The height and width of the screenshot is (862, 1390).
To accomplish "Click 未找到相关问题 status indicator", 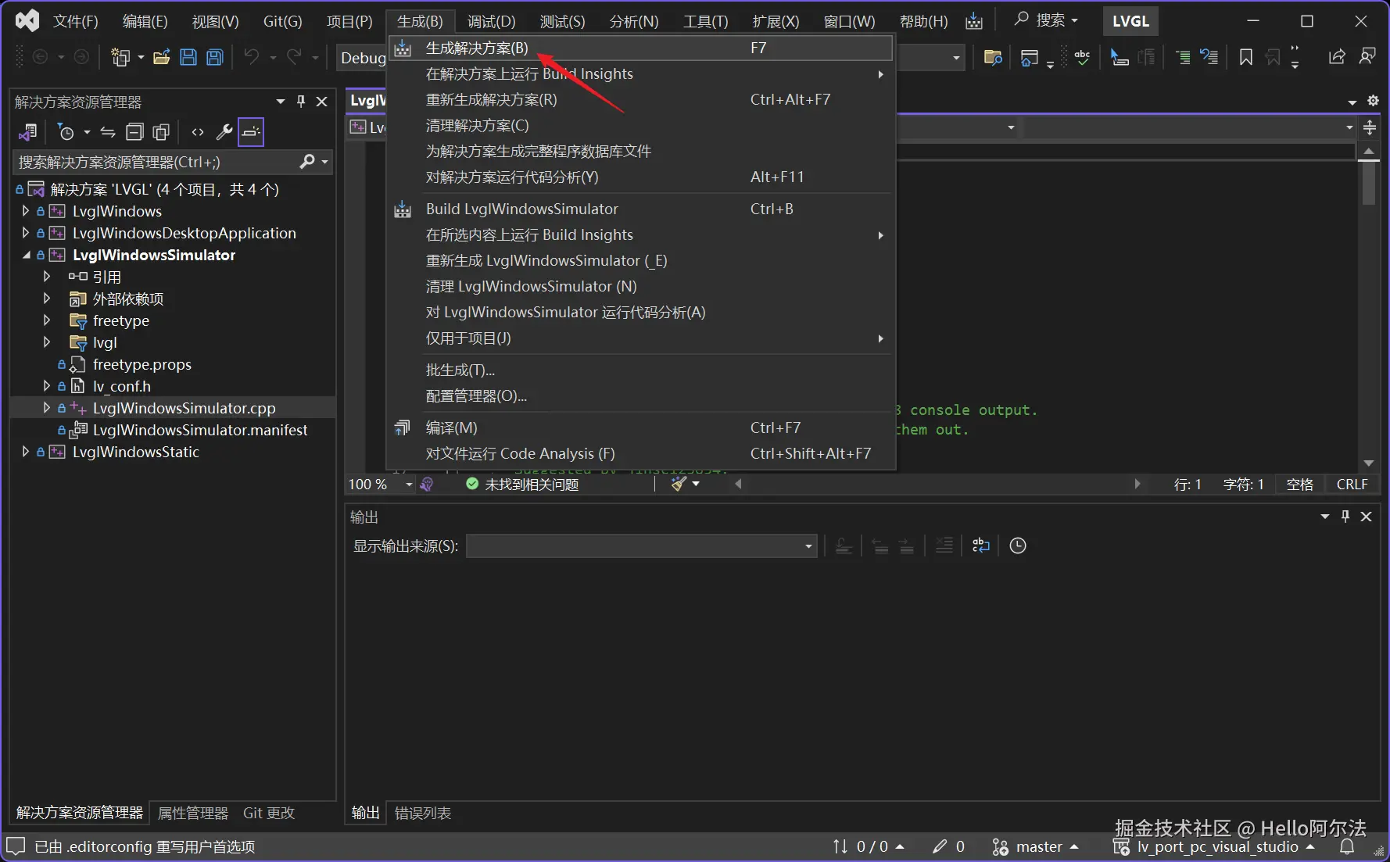I will pyautogui.click(x=522, y=485).
